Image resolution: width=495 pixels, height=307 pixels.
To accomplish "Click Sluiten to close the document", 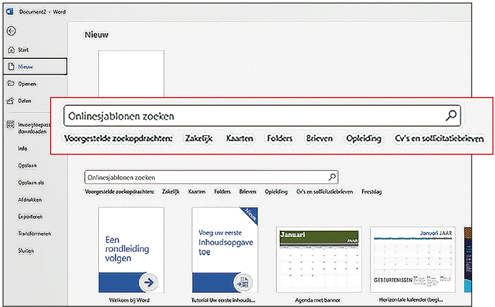I will click(26, 251).
